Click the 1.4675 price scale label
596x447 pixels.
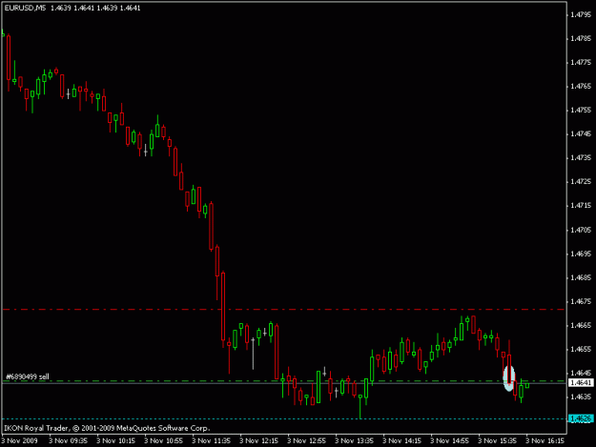[x=581, y=301]
